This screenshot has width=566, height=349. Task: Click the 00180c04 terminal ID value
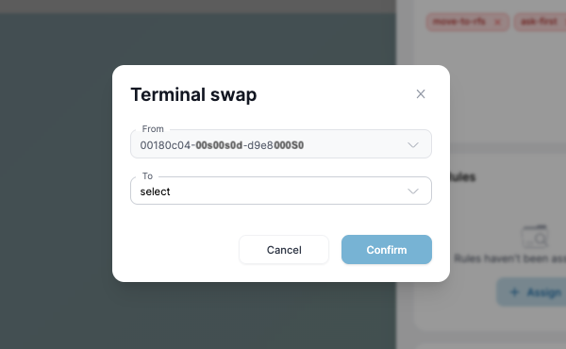click(x=222, y=145)
